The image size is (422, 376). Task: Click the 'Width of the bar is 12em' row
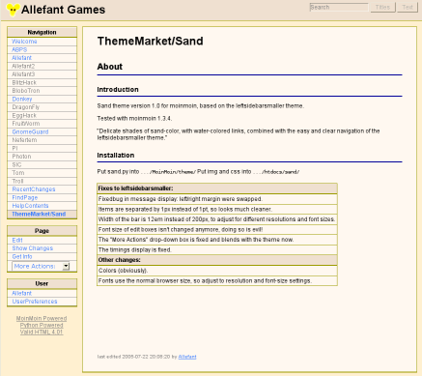click(217, 219)
